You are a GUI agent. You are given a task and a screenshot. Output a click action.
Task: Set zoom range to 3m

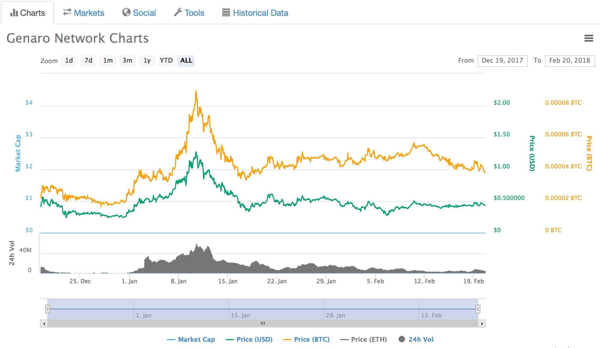tap(127, 61)
